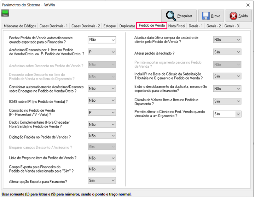Click the green Vídeos icon in top-left

click(x=5, y=13)
